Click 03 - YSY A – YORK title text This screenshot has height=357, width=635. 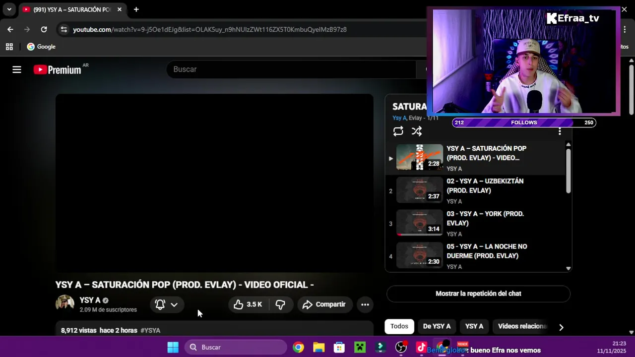[485, 219]
